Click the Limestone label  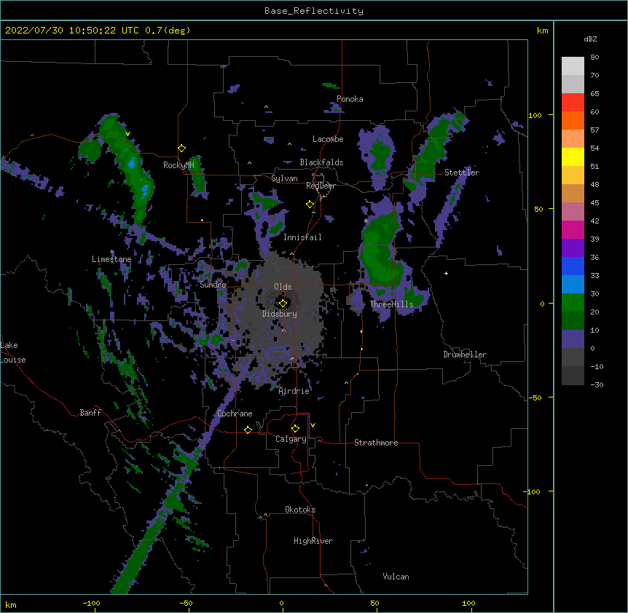coord(111,259)
